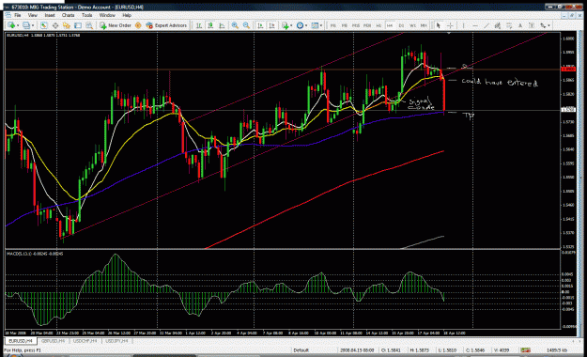This screenshot has height=357, width=587.
Task: Select the cursor pointer tool
Action: (x=439, y=25)
